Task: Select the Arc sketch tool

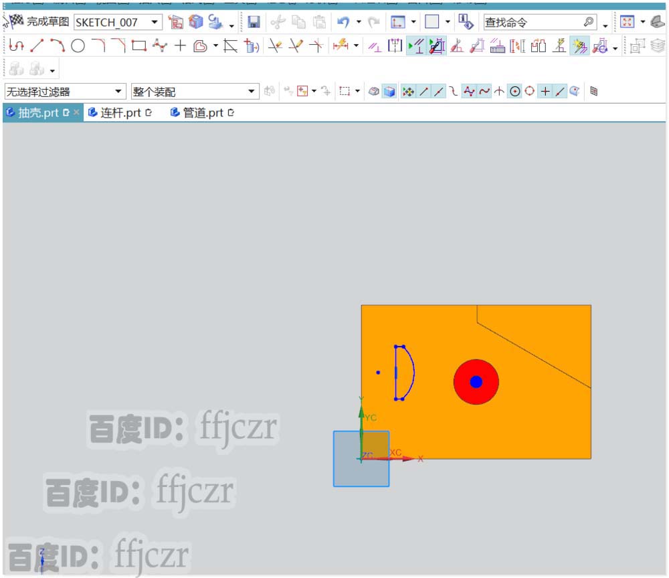Action: pyautogui.click(x=58, y=45)
